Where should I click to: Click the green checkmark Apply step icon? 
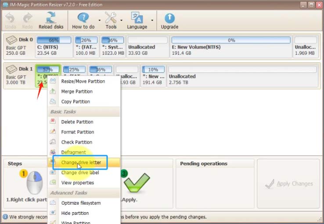click(137, 183)
